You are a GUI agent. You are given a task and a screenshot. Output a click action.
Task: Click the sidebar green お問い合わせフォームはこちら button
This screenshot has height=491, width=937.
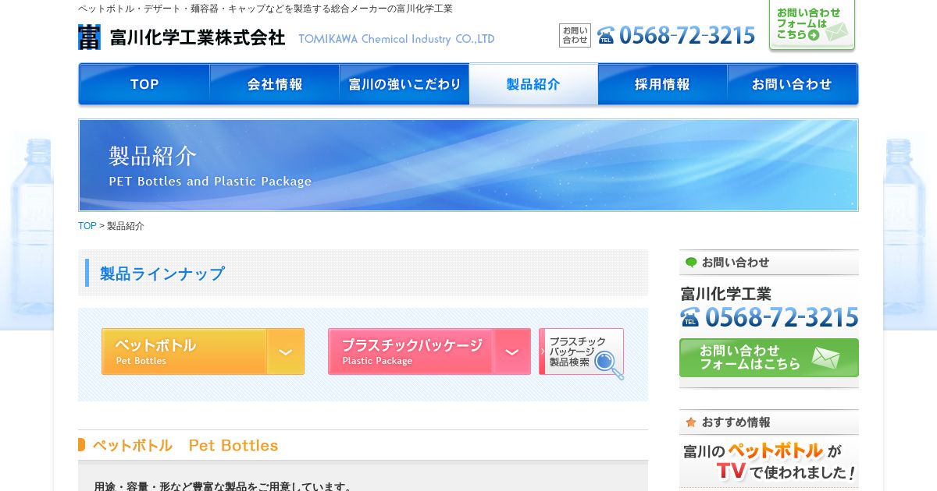769,358
